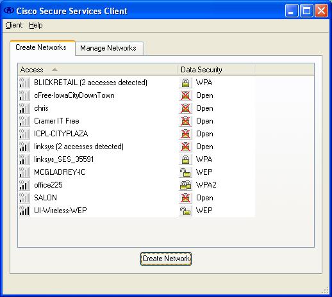Click the signal icon next to linksys_SES_35591
Screen dimensions: 332x297
point(24,159)
